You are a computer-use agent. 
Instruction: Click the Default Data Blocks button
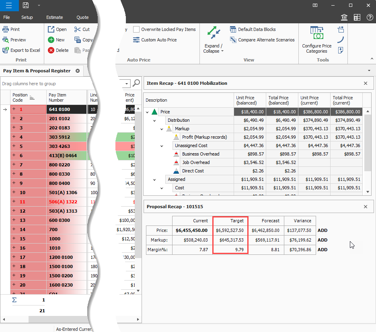233,29
